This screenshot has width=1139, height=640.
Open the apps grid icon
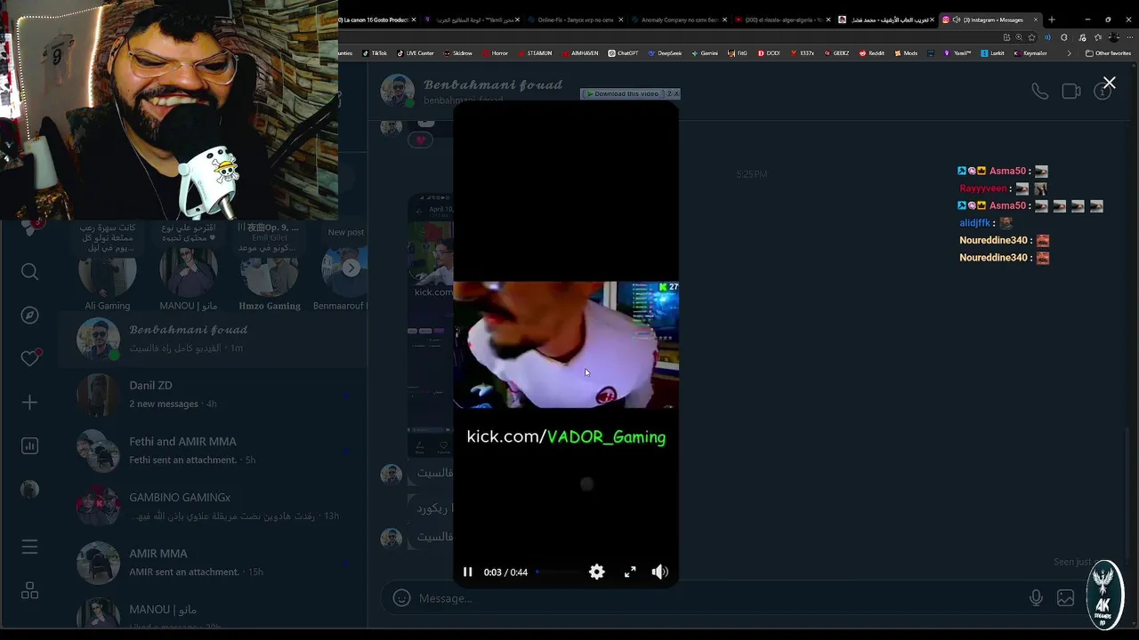point(29,590)
